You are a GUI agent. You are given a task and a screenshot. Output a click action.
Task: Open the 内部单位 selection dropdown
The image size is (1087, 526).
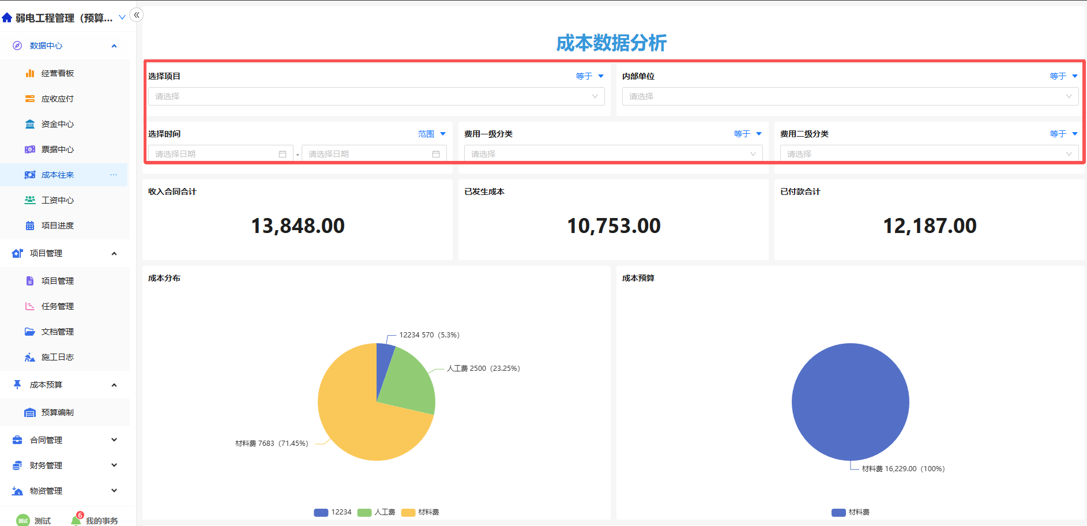click(x=849, y=96)
